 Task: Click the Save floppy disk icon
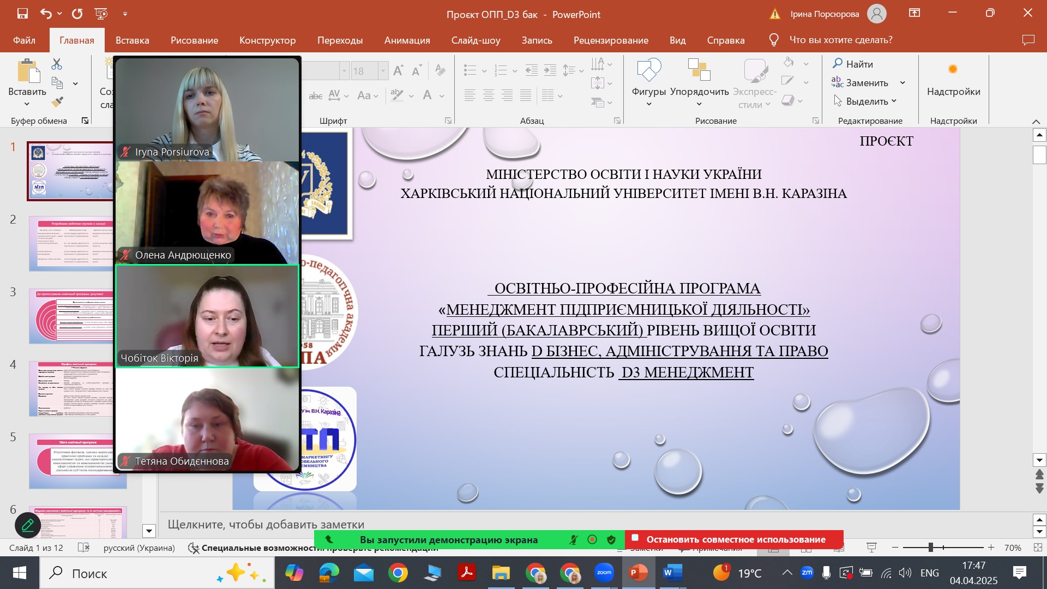[x=22, y=14]
